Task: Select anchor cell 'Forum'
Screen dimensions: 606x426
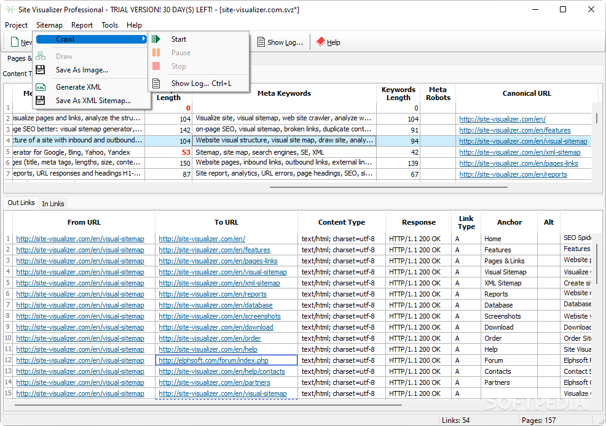Action: [x=510, y=360]
